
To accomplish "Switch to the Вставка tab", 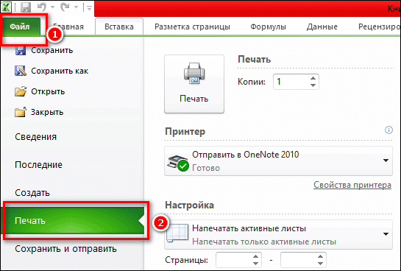I will click(119, 27).
